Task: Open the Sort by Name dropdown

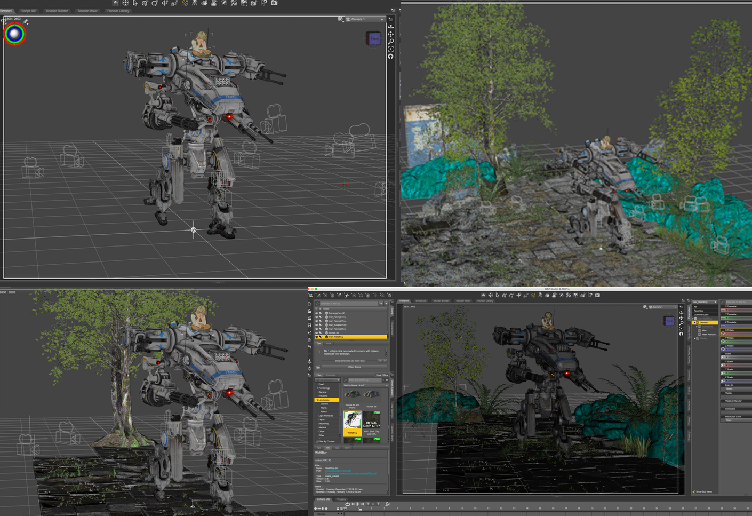Action: (x=365, y=385)
